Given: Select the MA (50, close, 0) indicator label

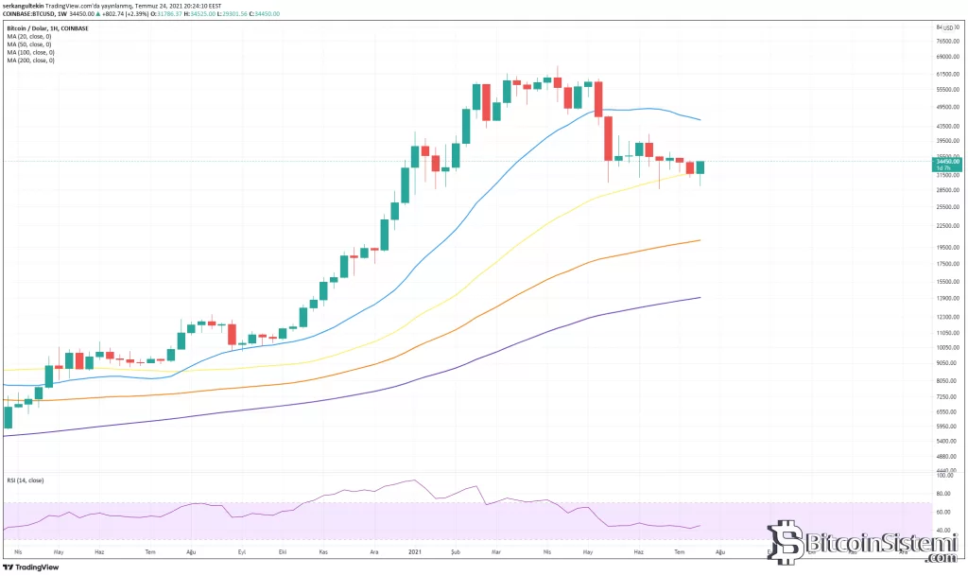Looking at the screenshot, I should coord(29,44).
